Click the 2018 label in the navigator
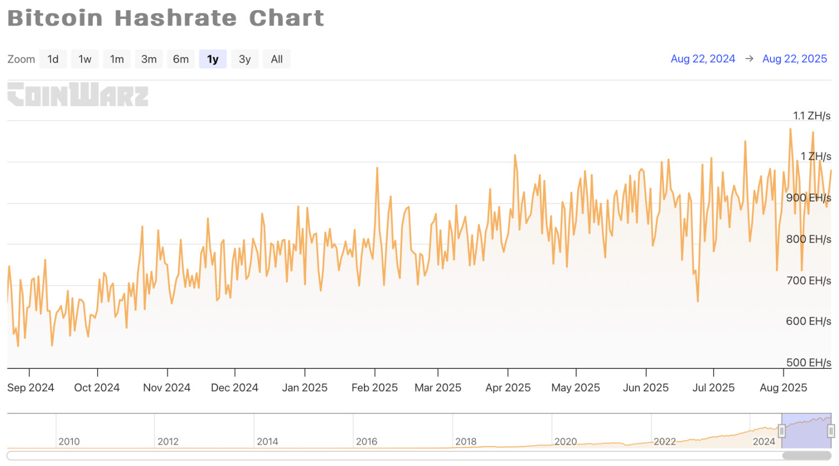This screenshot has width=839, height=466. (x=465, y=441)
